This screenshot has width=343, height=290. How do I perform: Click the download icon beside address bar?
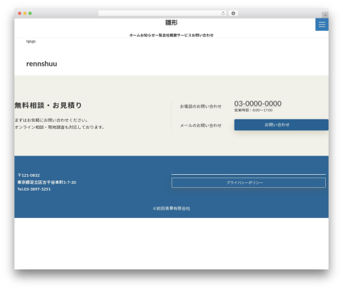(233, 14)
